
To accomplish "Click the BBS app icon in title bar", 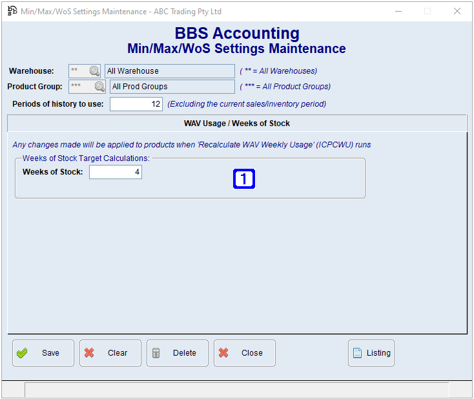I will point(12,11).
